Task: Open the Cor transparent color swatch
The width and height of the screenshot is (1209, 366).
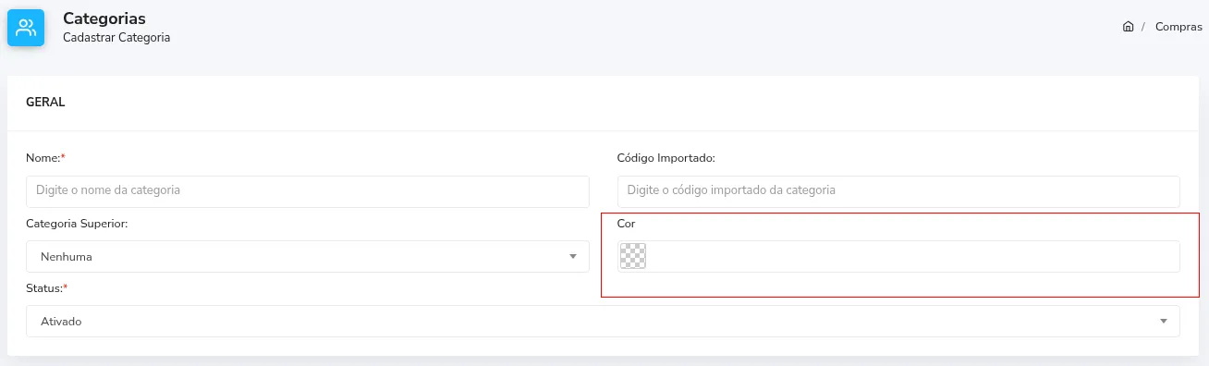Action: click(633, 256)
